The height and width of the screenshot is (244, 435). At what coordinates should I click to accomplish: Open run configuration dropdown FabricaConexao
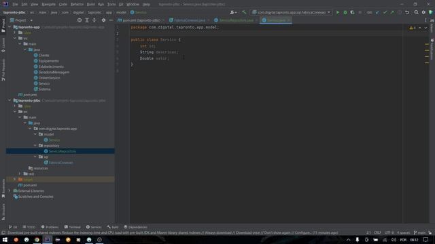[292, 12]
